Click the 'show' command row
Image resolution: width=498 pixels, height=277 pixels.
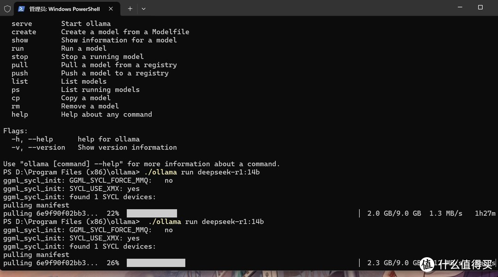point(94,40)
